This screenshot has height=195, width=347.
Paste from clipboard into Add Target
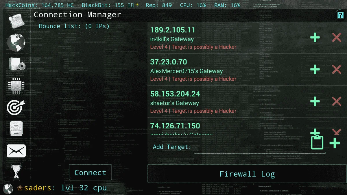[317, 142]
